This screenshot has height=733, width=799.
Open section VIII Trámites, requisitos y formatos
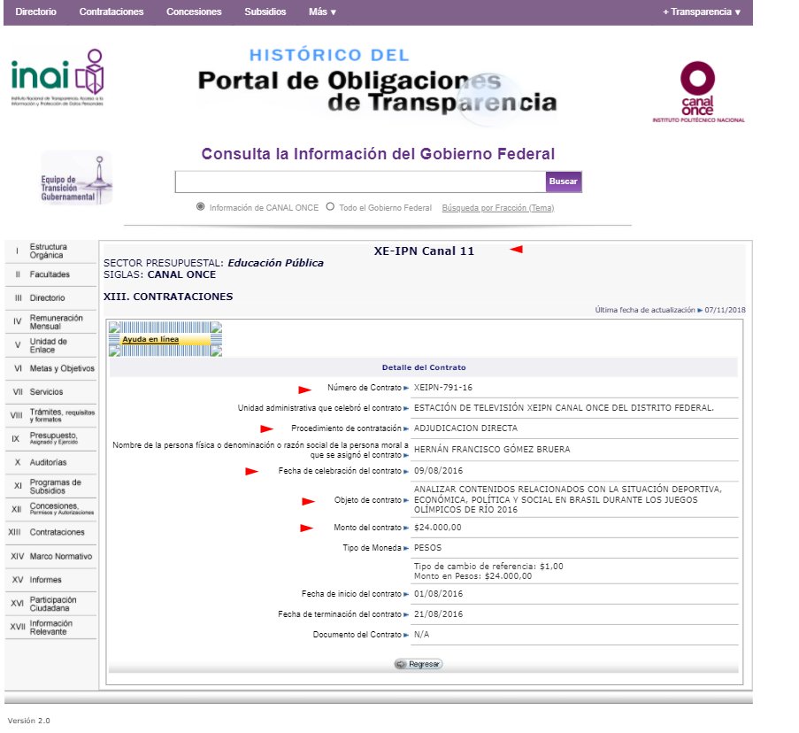(50, 415)
